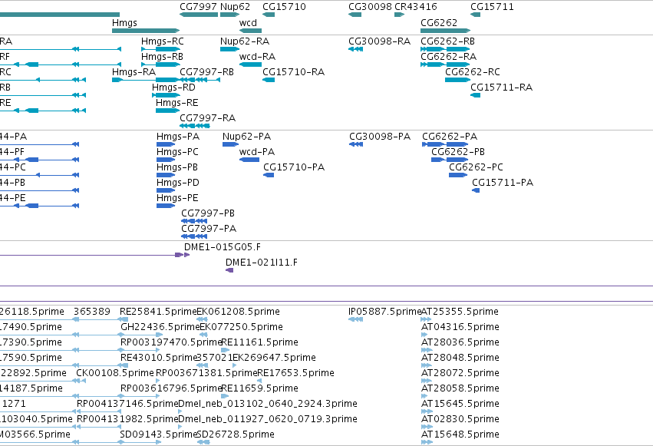Click the Nup62-RA transcript label
Image resolution: width=653 pixels, height=446 pixels.
pos(245,41)
